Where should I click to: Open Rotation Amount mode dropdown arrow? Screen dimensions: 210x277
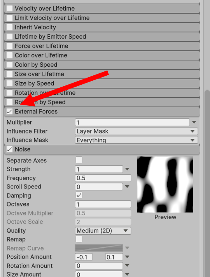tap(127, 265)
